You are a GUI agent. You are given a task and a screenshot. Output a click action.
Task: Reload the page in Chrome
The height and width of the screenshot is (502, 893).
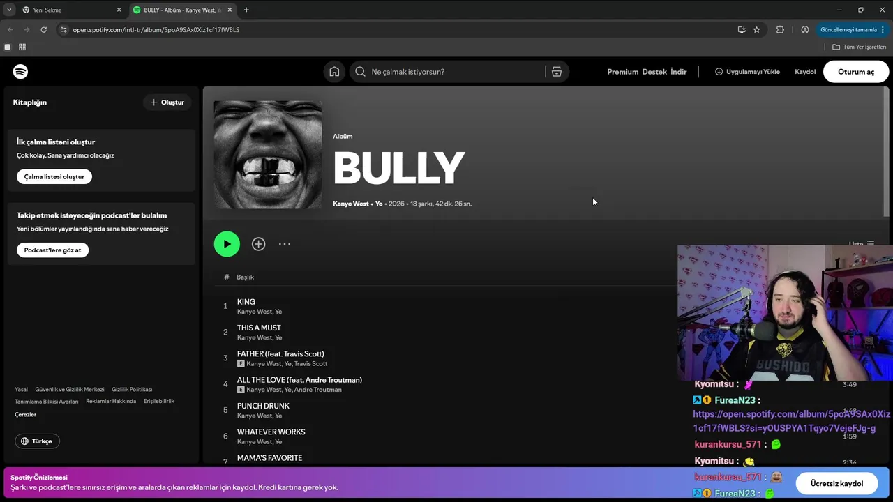(x=43, y=30)
